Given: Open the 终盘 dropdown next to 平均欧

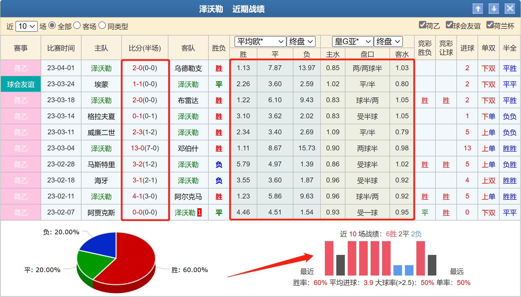Looking at the screenshot, I should tap(301, 42).
